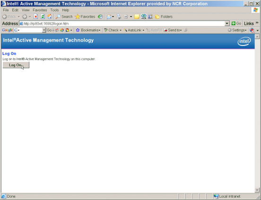Click the Print icon
This screenshot has height=200, width=261.
(119, 17)
